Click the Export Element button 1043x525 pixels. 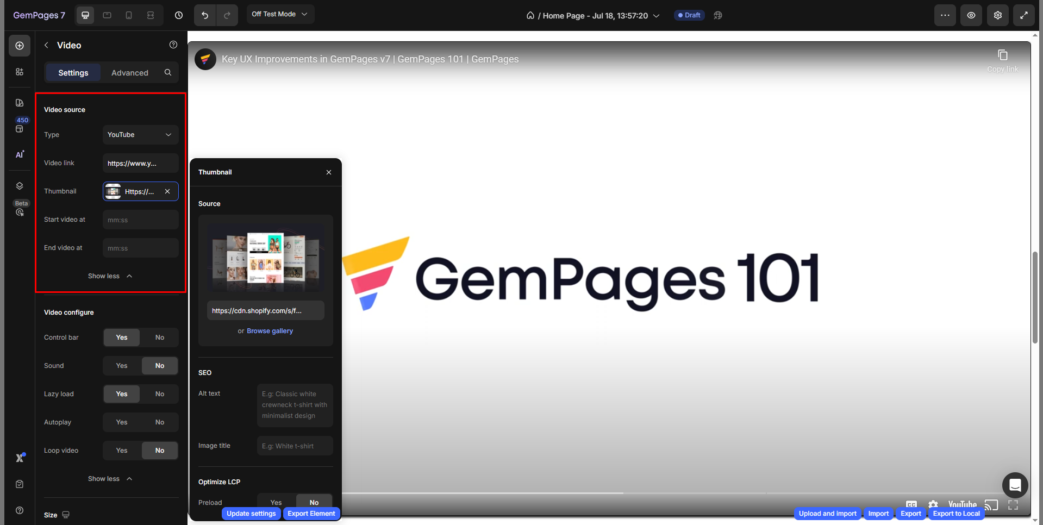pos(311,514)
